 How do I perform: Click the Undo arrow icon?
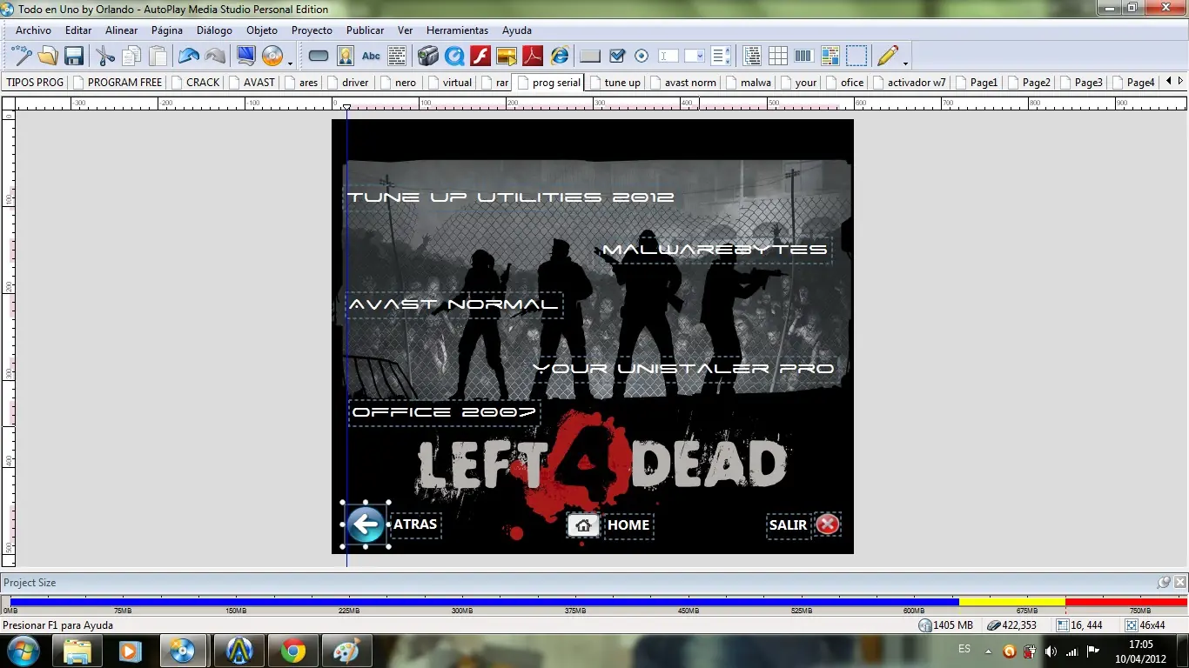click(188, 57)
